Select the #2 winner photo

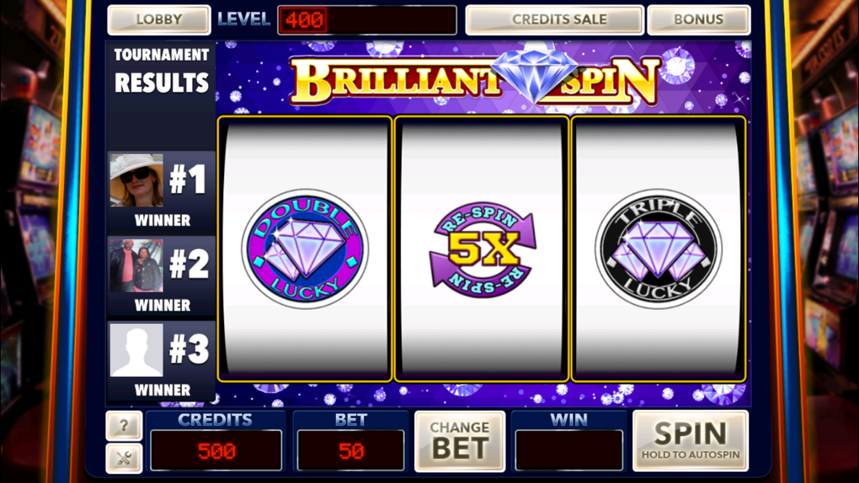pyautogui.click(x=136, y=265)
